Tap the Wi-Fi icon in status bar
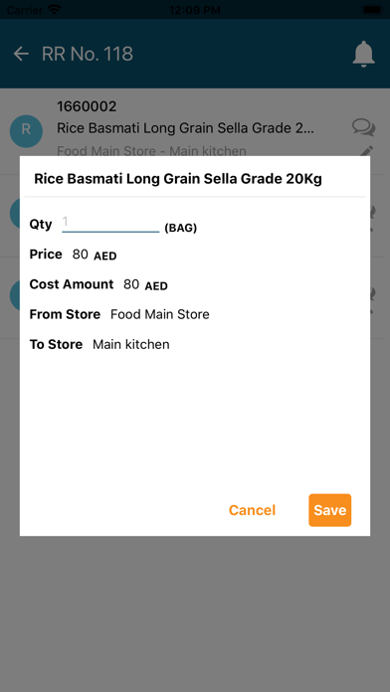The height and width of the screenshot is (692, 390). (x=55, y=9)
